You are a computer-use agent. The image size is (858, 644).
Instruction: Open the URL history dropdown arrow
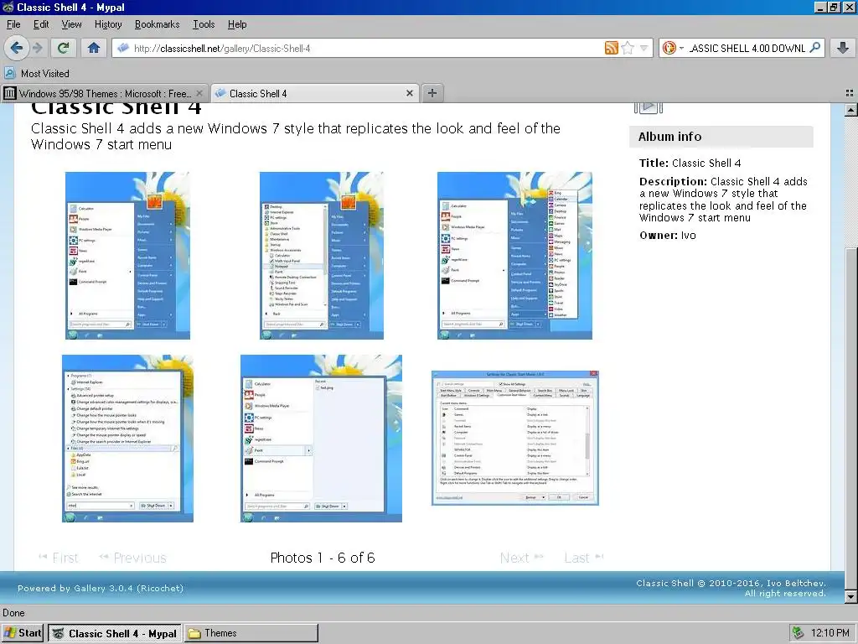643,48
